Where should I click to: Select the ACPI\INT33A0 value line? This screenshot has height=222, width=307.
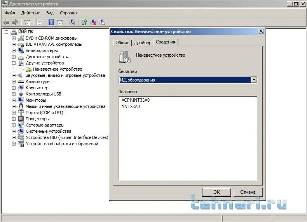click(x=136, y=100)
